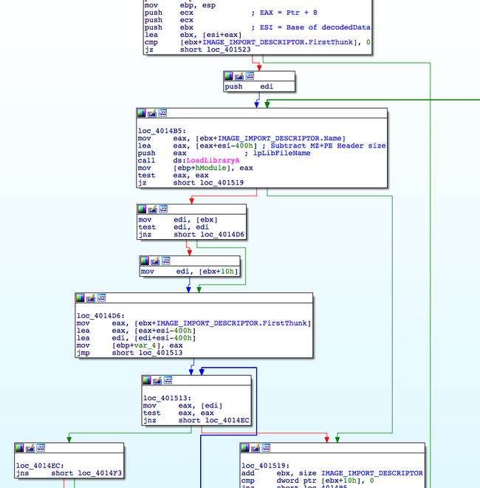Click the group icon on the loc_4014B5 node
Screen dimensions: 480x488
point(162,113)
